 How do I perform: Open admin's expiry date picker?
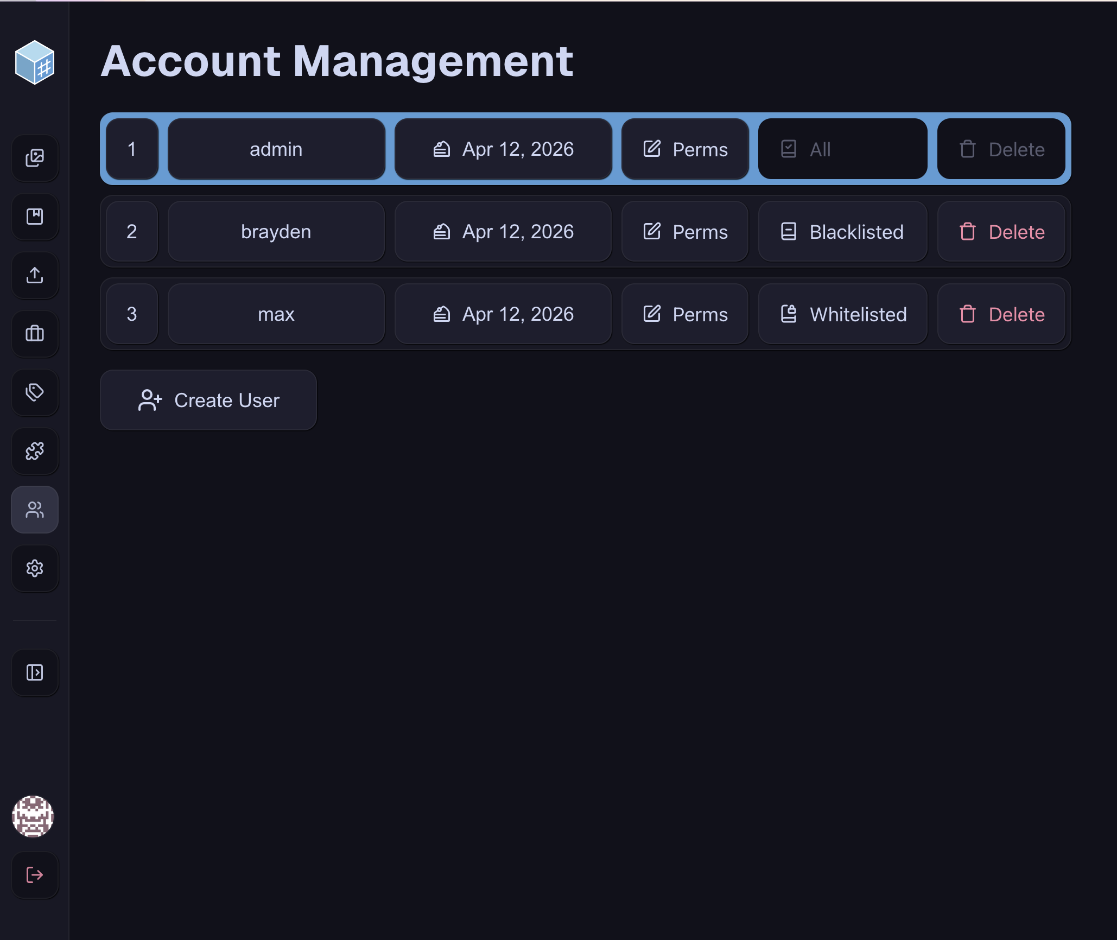pos(503,149)
